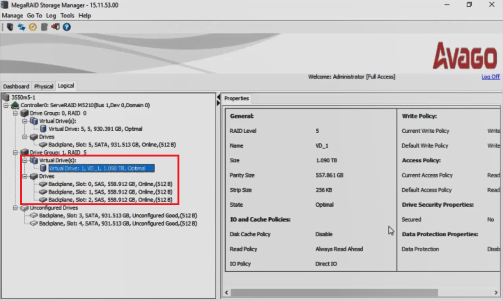Select the Properties tab
The height and width of the screenshot is (301, 503).
pos(236,98)
